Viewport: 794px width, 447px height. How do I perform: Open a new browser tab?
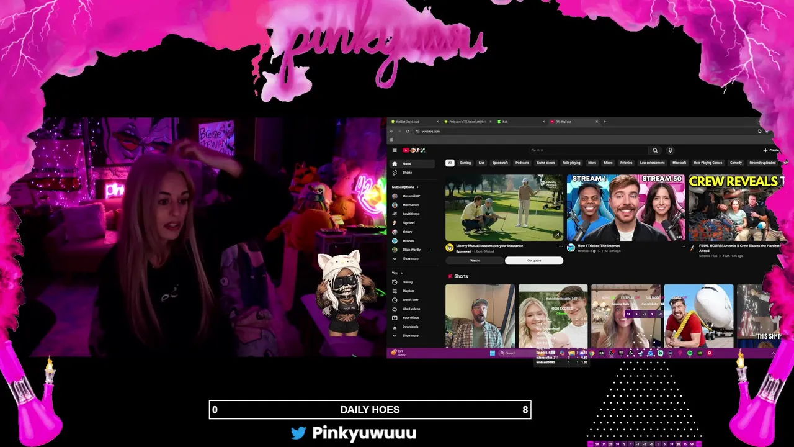point(605,122)
